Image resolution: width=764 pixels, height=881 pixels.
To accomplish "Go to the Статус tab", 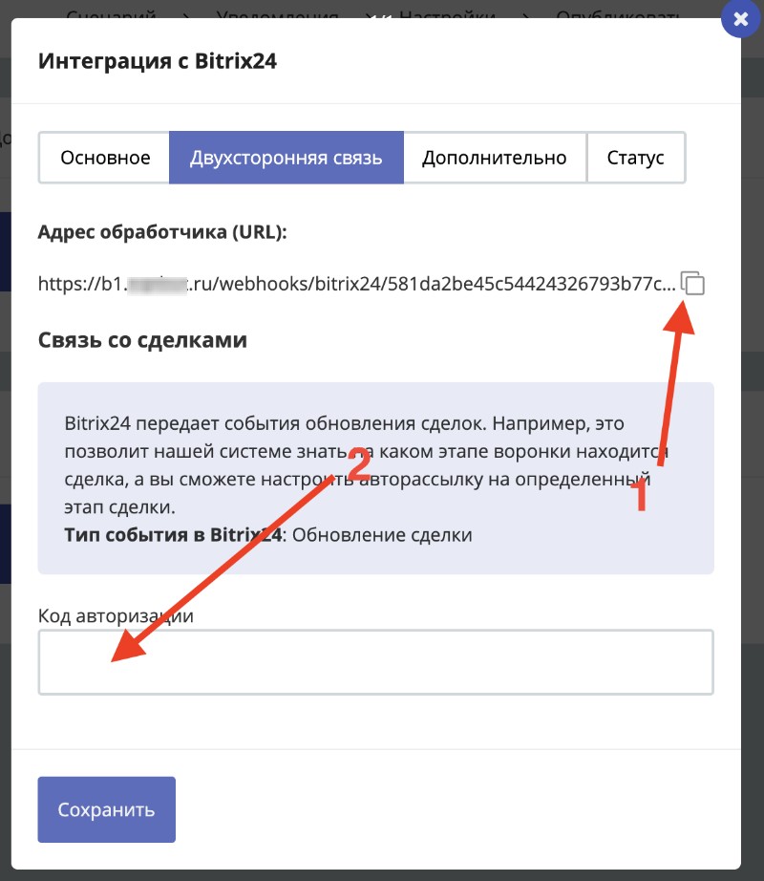I will 635,158.
